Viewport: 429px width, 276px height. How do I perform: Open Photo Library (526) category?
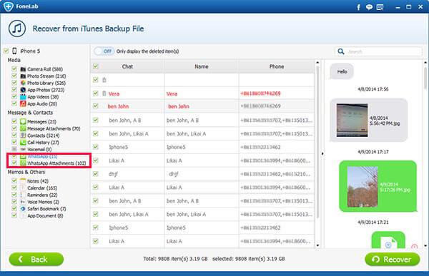coord(46,83)
